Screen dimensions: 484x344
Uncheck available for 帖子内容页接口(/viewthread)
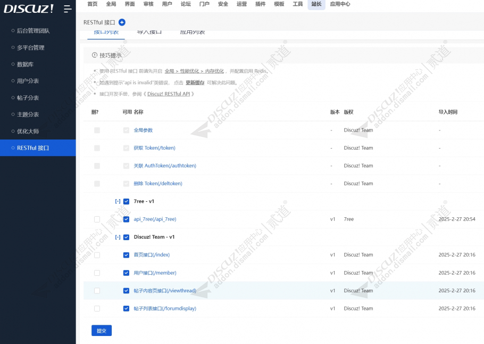(126, 291)
